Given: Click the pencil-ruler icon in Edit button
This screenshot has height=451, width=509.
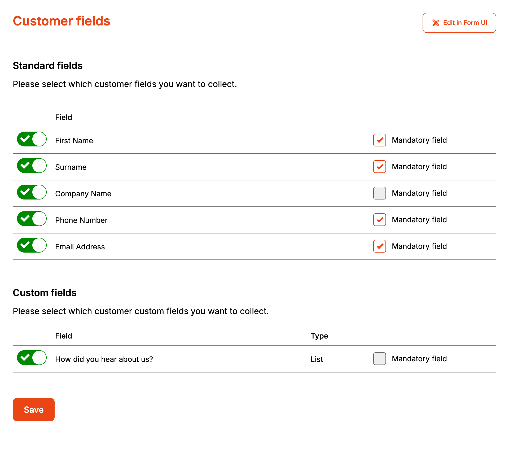Looking at the screenshot, I should coord(436,23).
